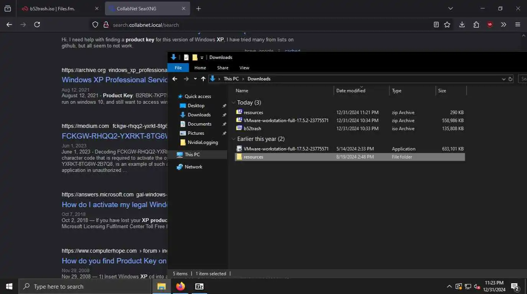Reload the SearXNG search page

pyautogui.click(x=37, y=24)
